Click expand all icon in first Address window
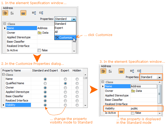Viewport: 166px width, 125px height. coord(34,13)
